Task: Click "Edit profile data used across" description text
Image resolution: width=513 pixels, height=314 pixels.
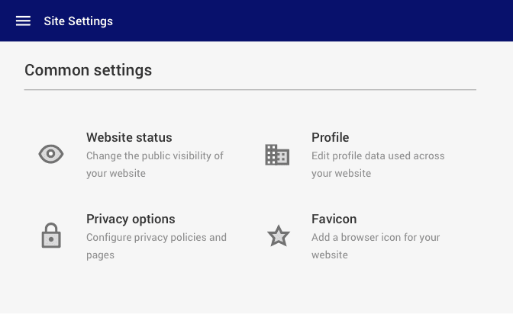Action: click(377, 155)
